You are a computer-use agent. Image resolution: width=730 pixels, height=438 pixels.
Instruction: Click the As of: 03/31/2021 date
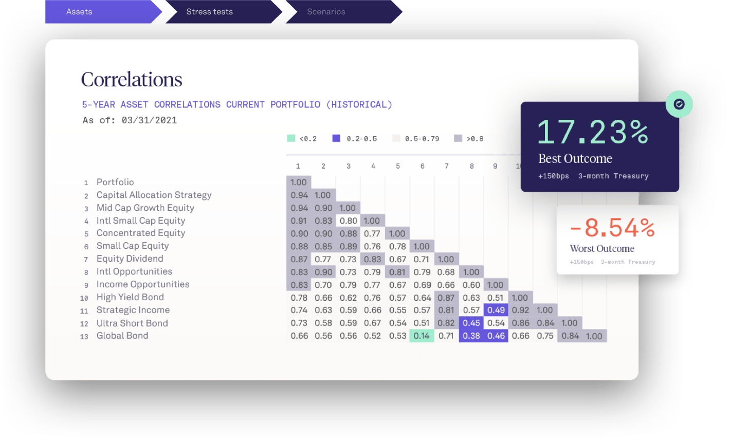click(130, 120)
